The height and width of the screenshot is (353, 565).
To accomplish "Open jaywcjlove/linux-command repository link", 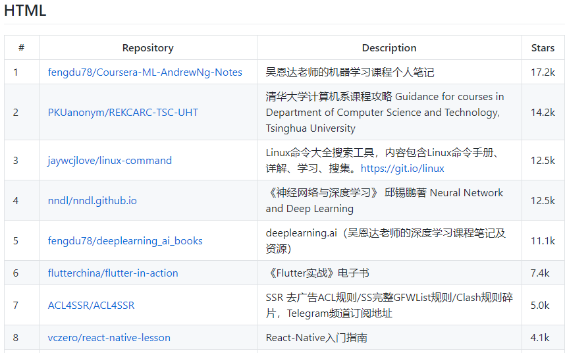I will 110,160.
